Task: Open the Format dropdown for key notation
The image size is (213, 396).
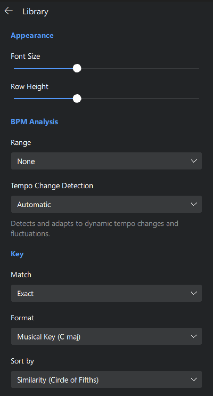Action: (x=101, y=336)
